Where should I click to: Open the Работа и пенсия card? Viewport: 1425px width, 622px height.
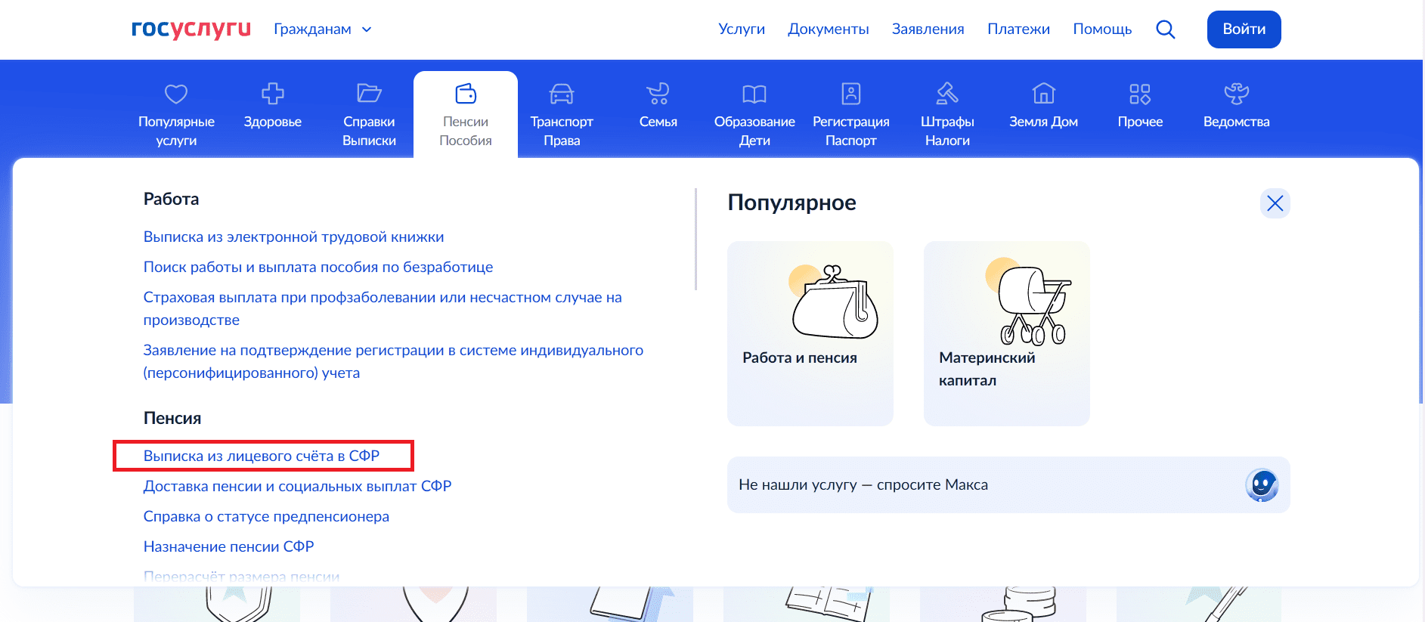click(x=810, y=333)
